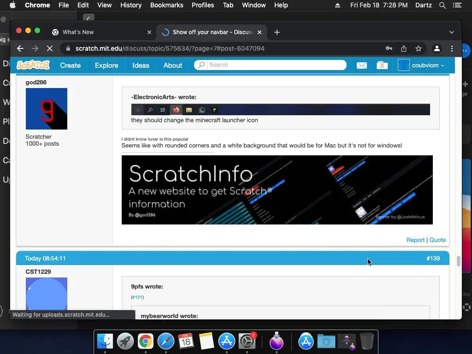Click the Dartz user name in menu bar
The width and height of the screenshot is (472, 354).
(x=423, y=5)
